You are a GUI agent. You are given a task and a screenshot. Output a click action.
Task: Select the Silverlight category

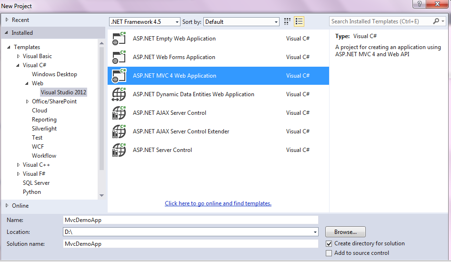[44, 129]
